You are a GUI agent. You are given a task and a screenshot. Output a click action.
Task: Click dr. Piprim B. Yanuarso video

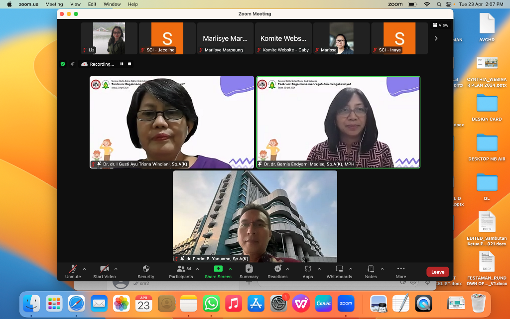coord(255,216)
